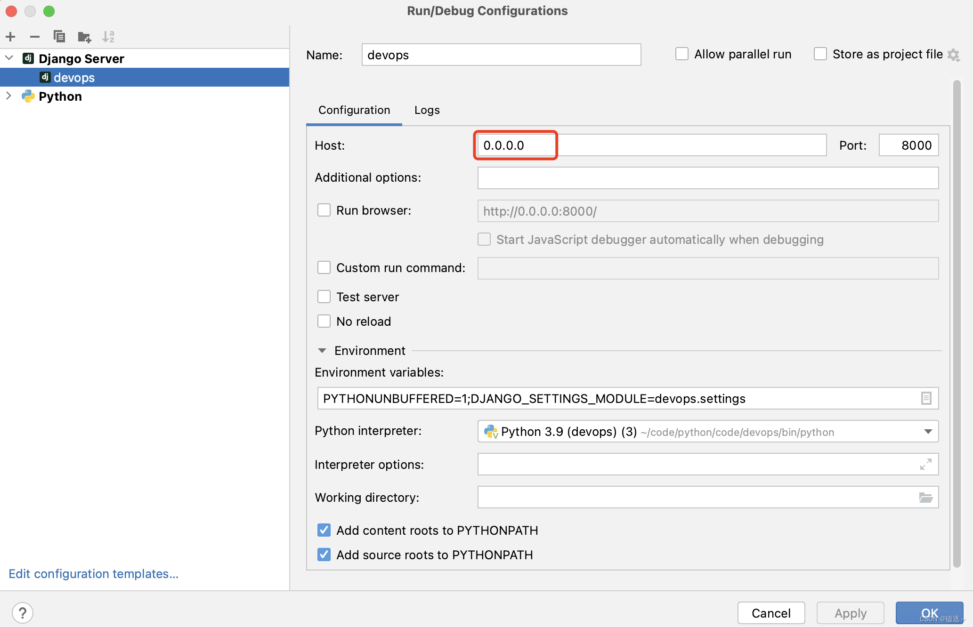Collapse the Django Server tree node
Screen dimensions: 973x627
9,58
